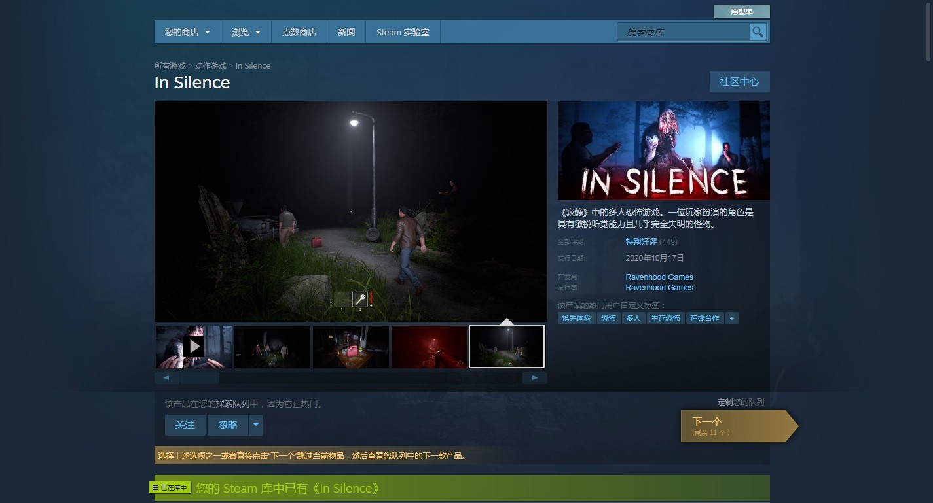Click the 探索队列 link

tap(232, 404)
